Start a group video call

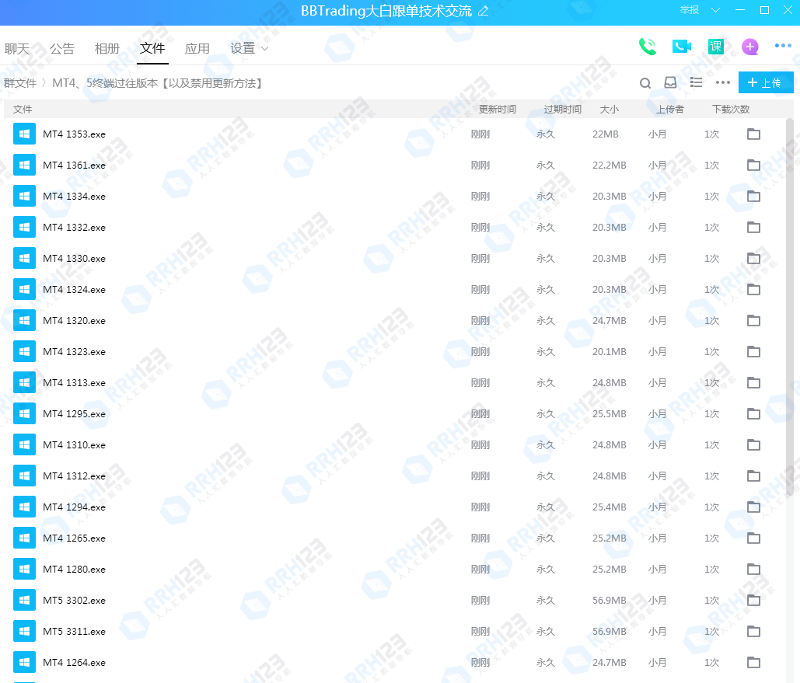click(682, 47)
